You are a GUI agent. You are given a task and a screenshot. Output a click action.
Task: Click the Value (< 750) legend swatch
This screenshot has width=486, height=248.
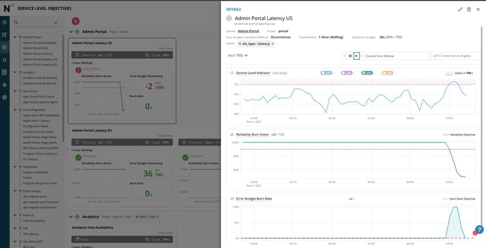click(x=449, y=73)
